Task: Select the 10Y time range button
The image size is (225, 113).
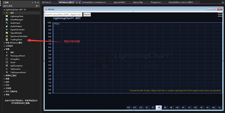Action: click(141, 107)
